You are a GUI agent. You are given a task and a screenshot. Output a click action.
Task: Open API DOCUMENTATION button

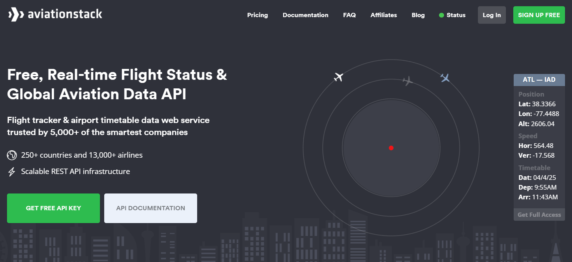tap(150, 208)
